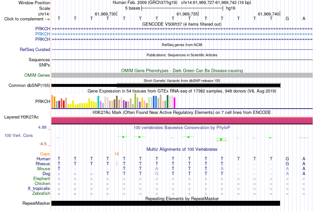This screenshot has height=211, width=313.
Task: Click the '5 bases' scale label
Action: tap(133, 8)
